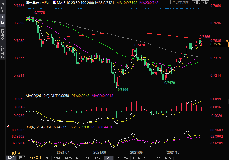Click the blue event dot above the 0.7776 high
This screenshot has width=229, height=160.
pyautogui.click(x=33, y=8)
